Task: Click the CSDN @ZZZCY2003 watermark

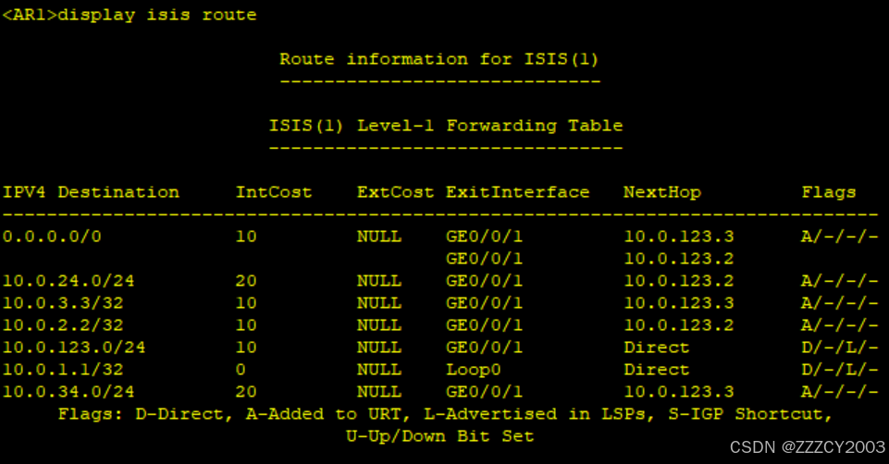Action: pyautogui.click(x=807, y=447)
